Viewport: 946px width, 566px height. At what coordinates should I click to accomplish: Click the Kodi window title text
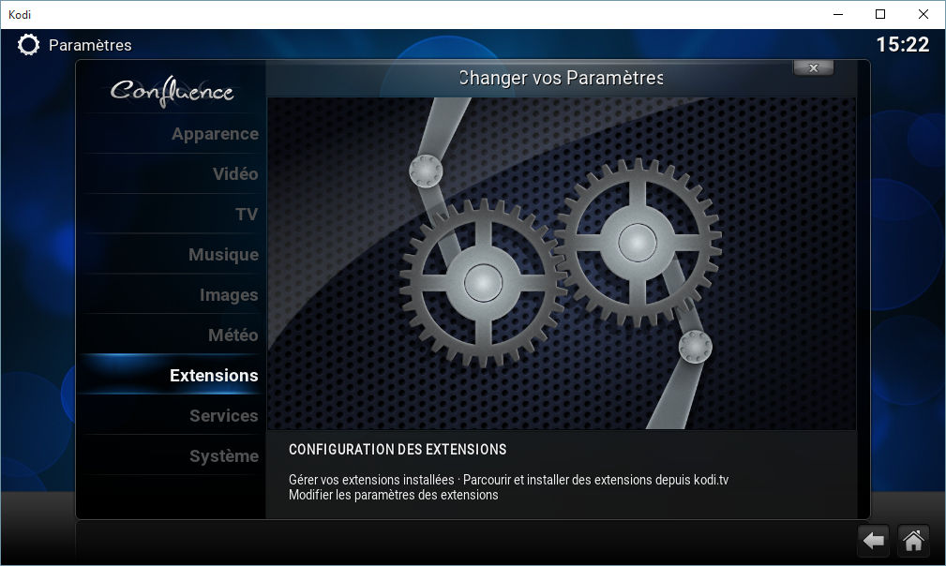[20, 14]
